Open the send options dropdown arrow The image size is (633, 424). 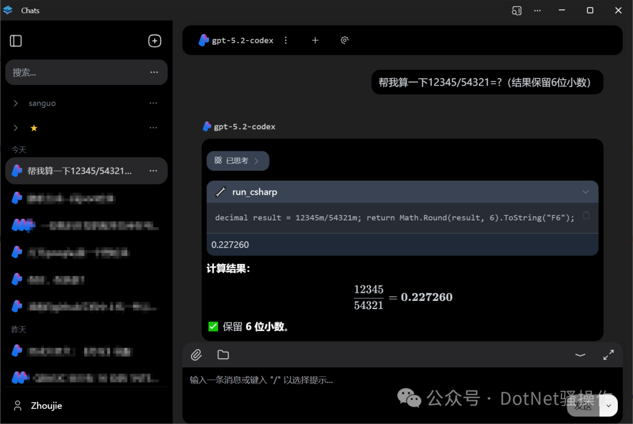(607, 405)
